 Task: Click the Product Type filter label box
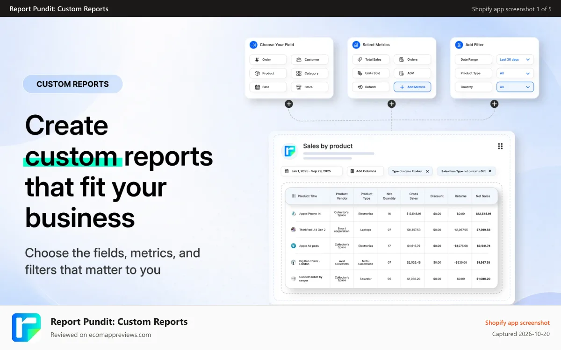(x=474, y=73)
